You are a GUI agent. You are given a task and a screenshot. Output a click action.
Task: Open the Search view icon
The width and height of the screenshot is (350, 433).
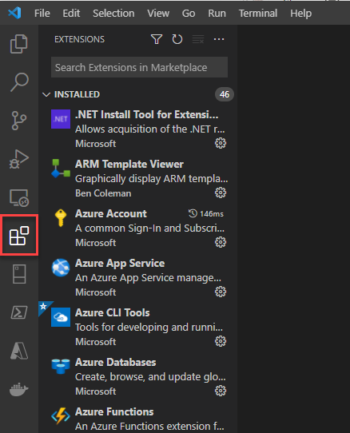[x=19, y=82]
